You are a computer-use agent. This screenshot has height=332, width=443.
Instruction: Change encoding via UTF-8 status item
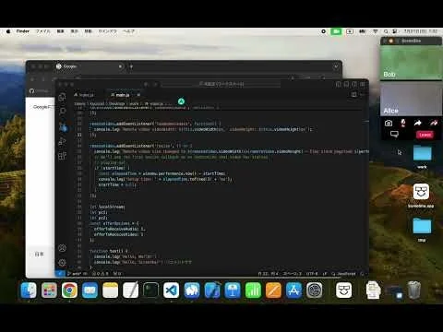[x=312, y=273]
